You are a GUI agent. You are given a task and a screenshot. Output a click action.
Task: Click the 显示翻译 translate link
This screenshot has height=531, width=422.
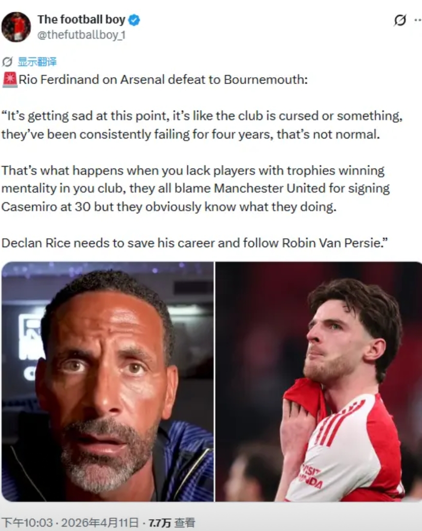(37, 62)
